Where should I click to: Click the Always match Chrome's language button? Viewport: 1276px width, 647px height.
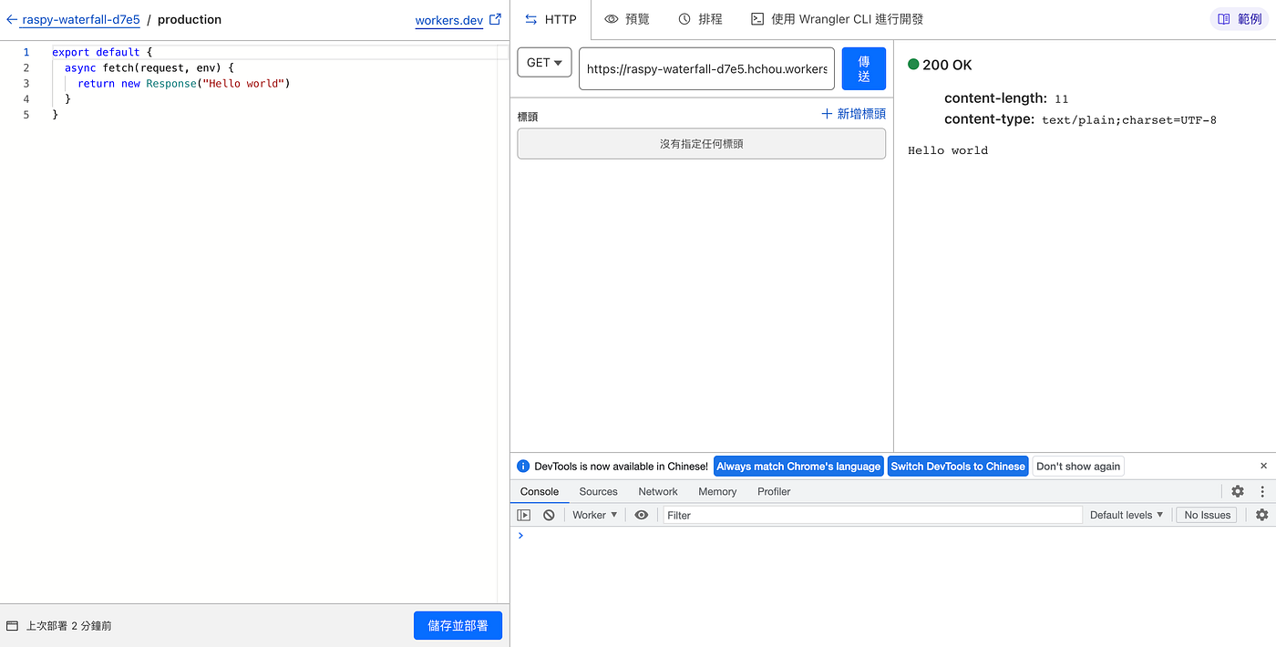click(x=798, y=466)
